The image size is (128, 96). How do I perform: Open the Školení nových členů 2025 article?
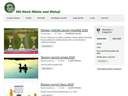(x=57, y=84)
